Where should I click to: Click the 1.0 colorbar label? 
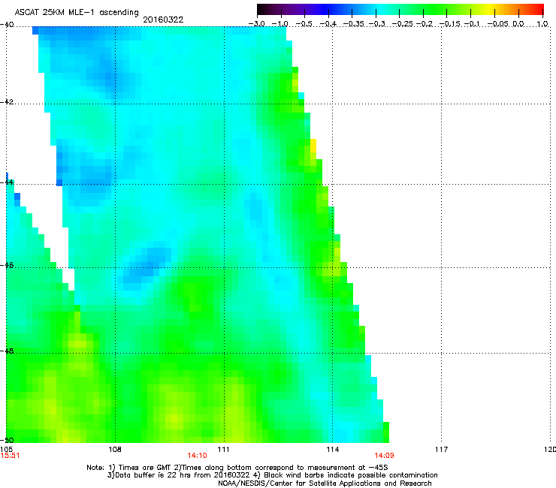tap(542, 24)
